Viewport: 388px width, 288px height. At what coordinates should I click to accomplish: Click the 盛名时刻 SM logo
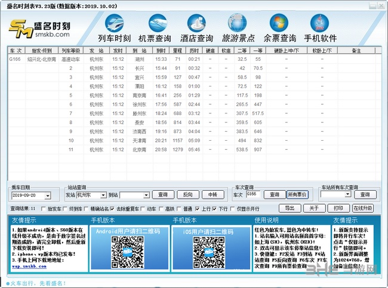[39, 29]
